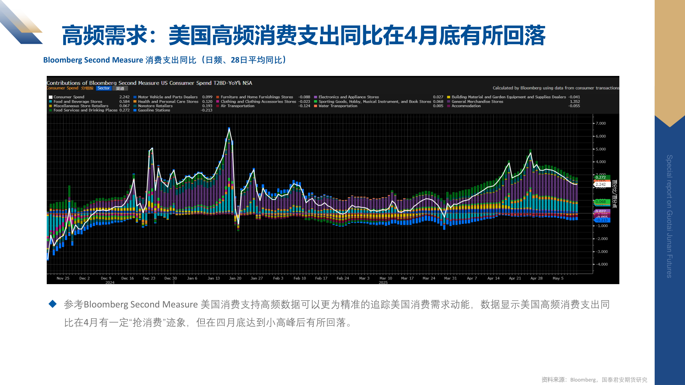
Task: Click the Gasoline Stations blue legend marker
Action: 134,110
